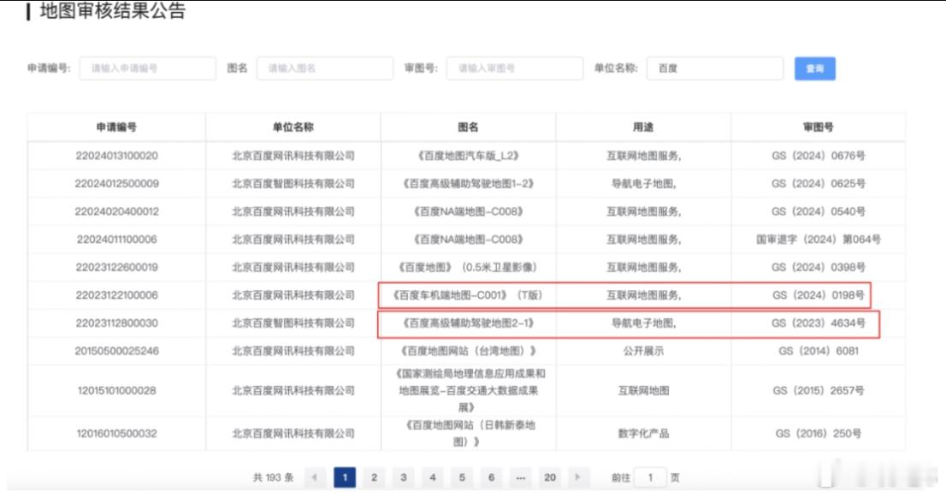
Task: Click approval number GS(2024)0625号
Action: click(x=818, y=183)
